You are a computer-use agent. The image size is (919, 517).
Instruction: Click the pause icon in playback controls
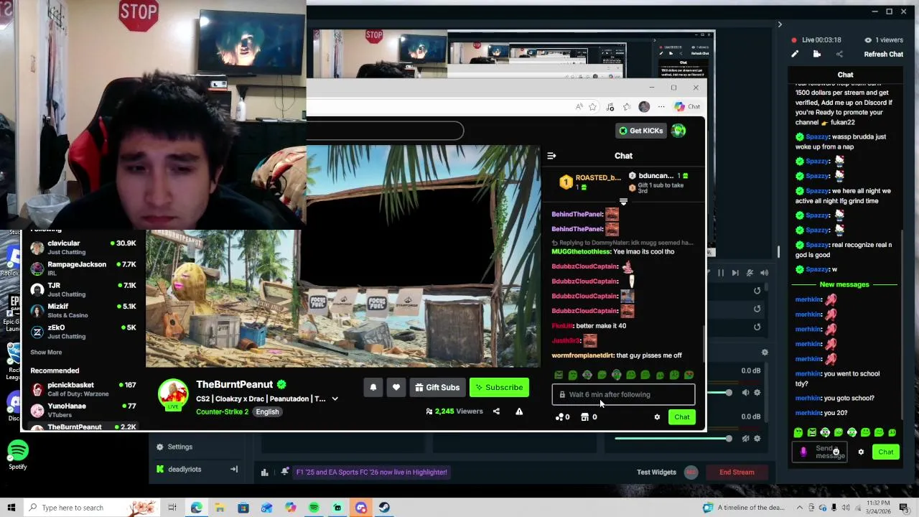(720, 273)
